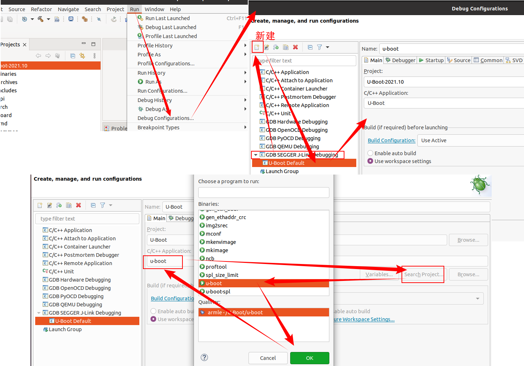524x366 pixels.
Task: Click the build hammer icon in Eclipse toolbar
Action: 41,19
